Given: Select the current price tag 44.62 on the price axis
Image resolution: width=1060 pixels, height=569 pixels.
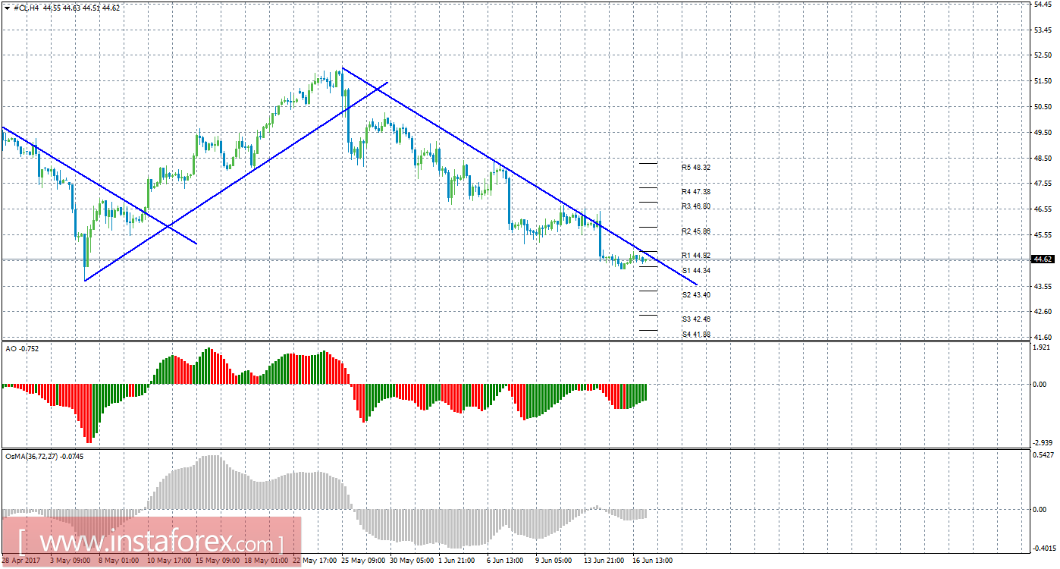Looking at the screenshot, I should (x=1043, y=259).
